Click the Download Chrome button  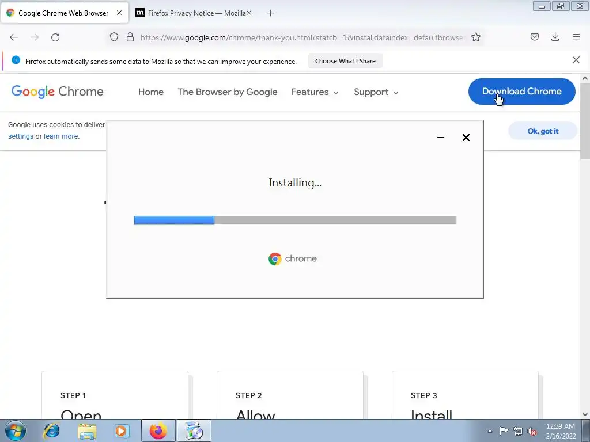[521, 92]
